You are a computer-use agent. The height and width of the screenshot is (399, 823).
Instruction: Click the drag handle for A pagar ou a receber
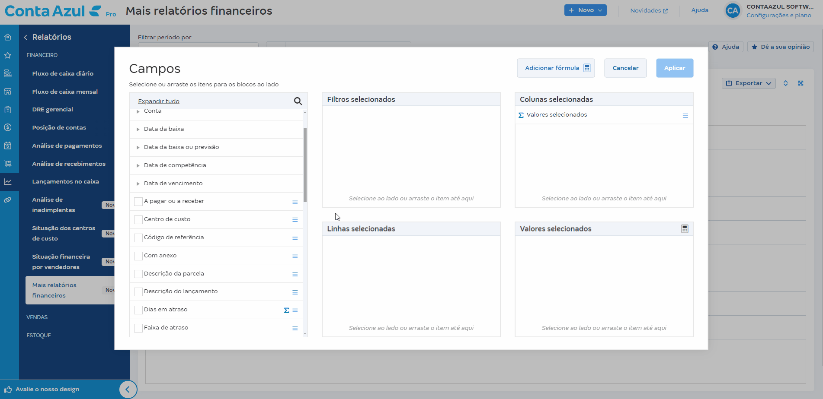pyautogui.click(x=295, y=202)
